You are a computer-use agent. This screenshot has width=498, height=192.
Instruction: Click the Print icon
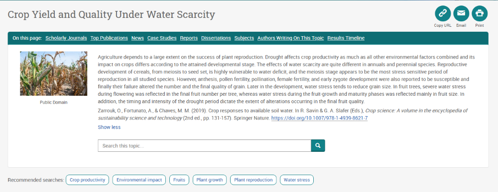click(x=479, y=13)
